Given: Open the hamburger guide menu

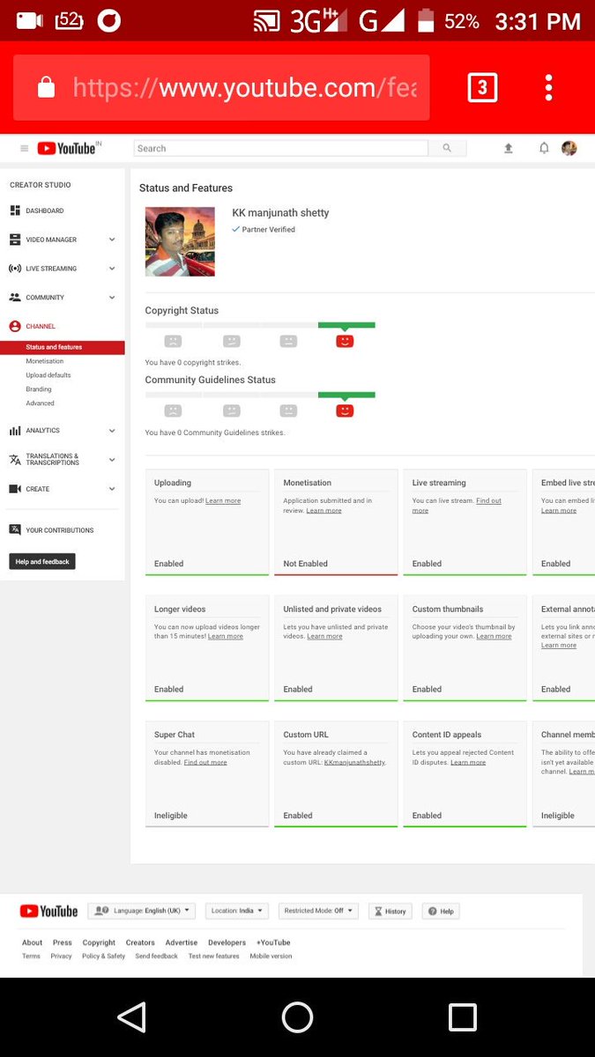Looking at the screenshot, I should [25, 149].
